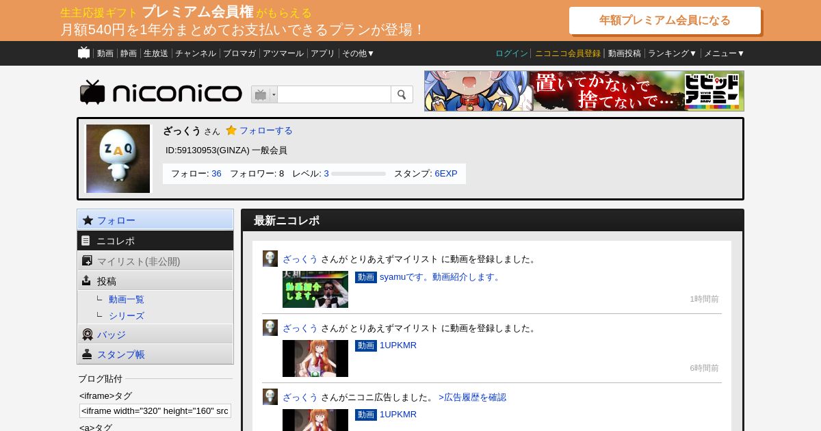Image resolution: width=821 pixels, height=431 pixels.
Task: Click the star icon next to フォローする
Action: [231, 130]
